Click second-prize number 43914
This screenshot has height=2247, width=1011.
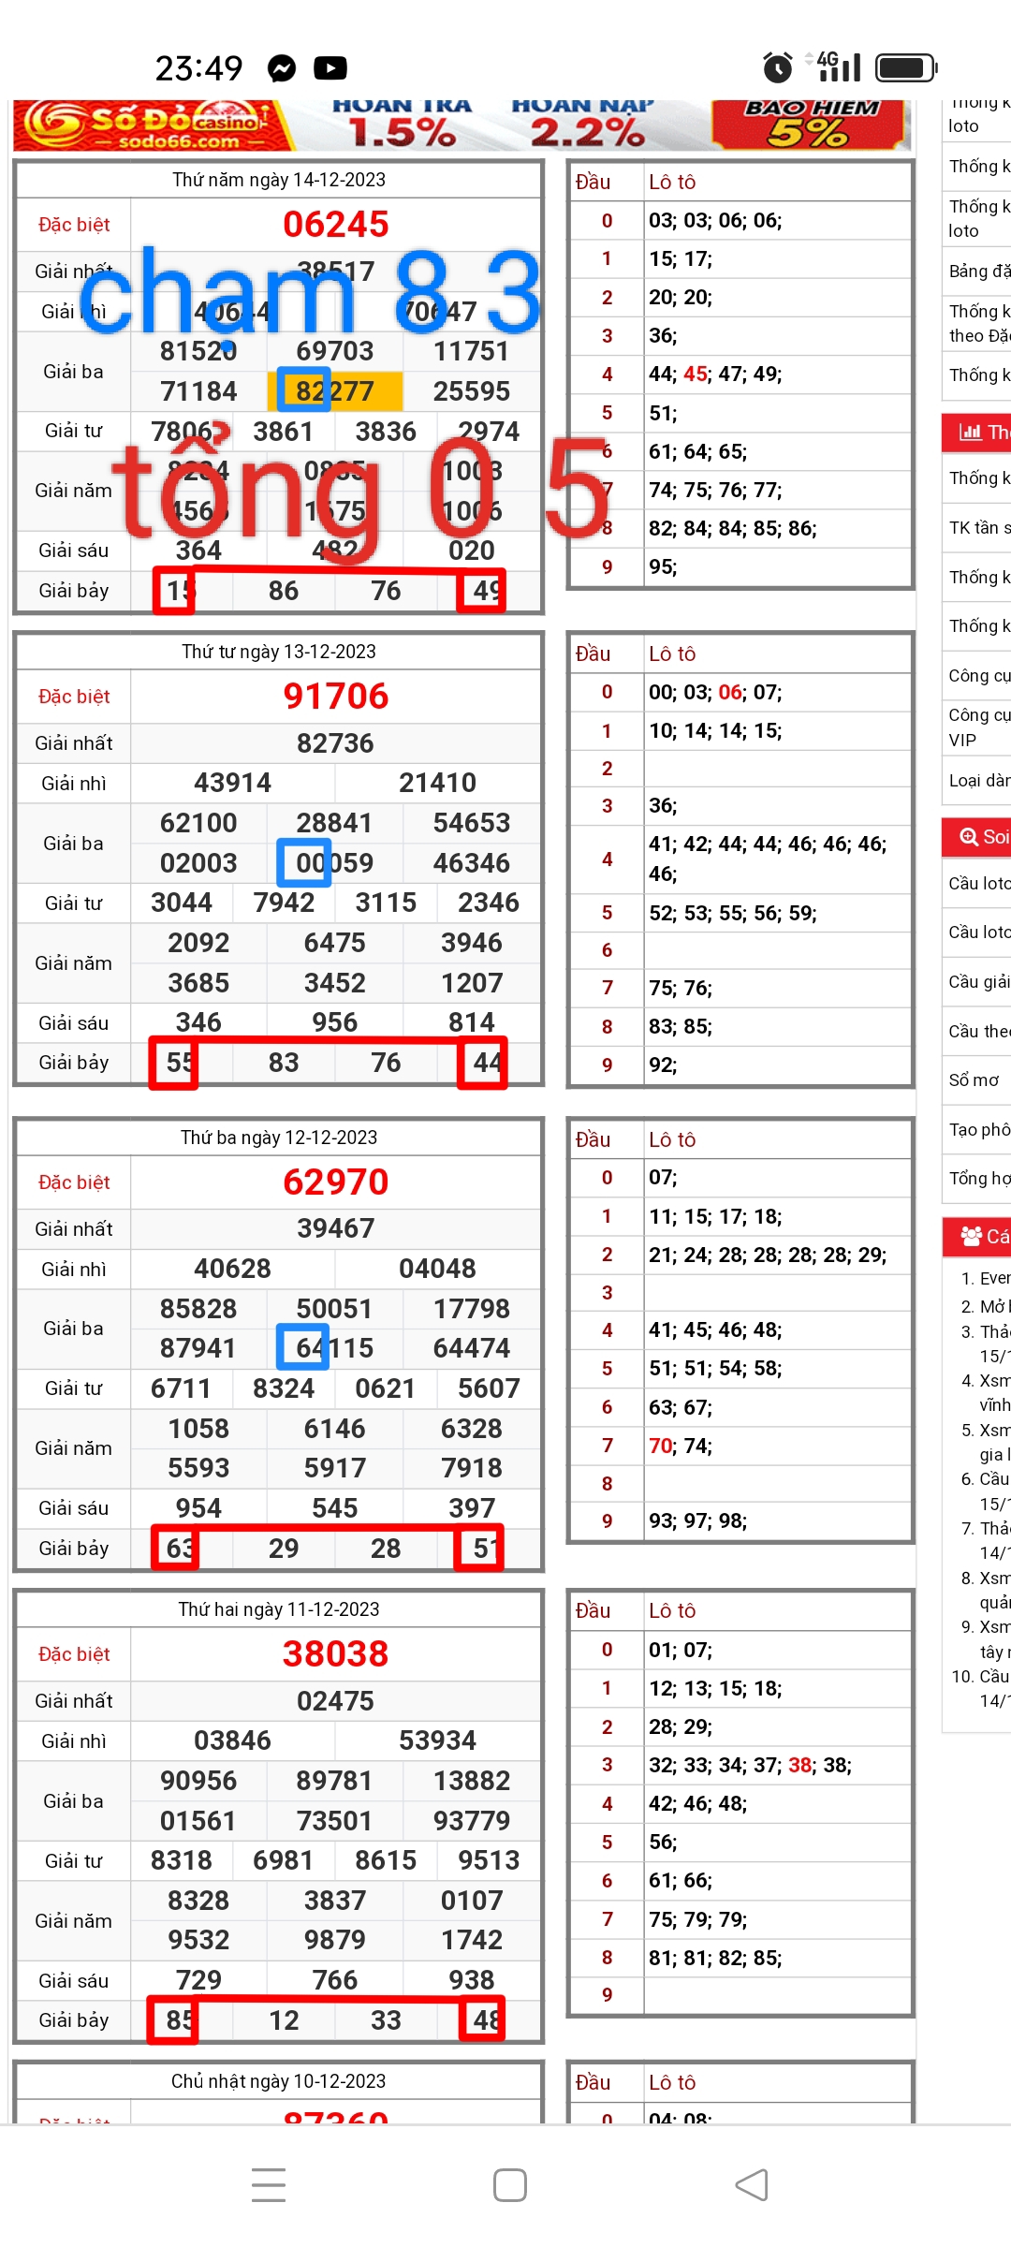232,783
